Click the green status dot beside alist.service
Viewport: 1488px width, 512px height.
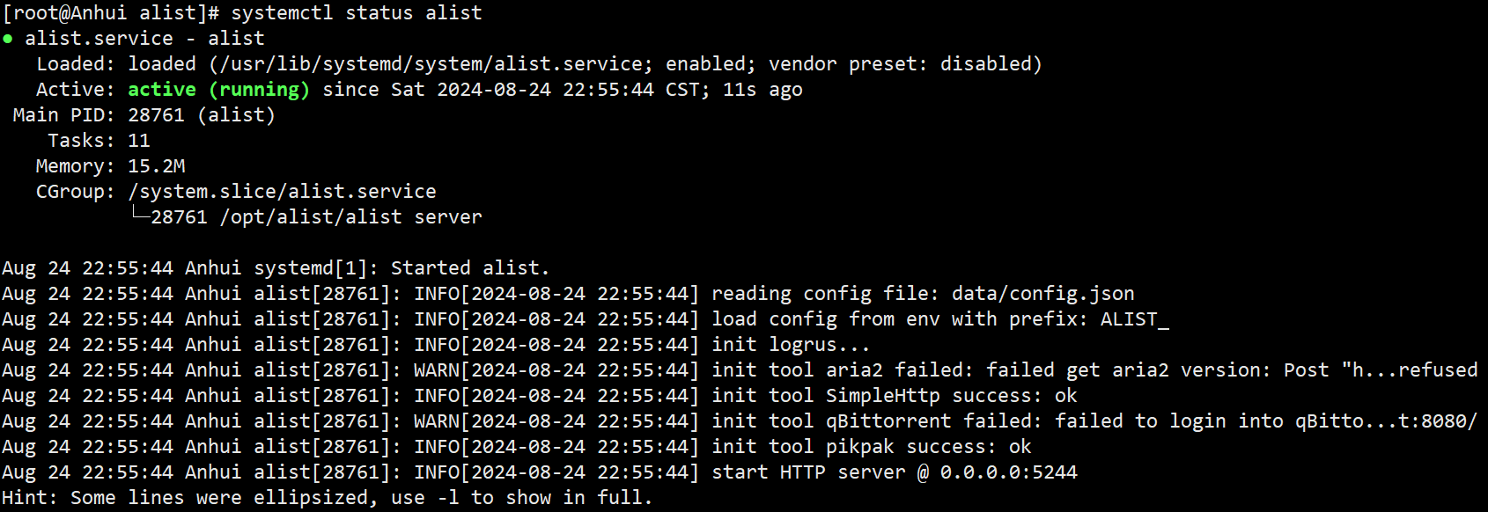coord(8,39)
